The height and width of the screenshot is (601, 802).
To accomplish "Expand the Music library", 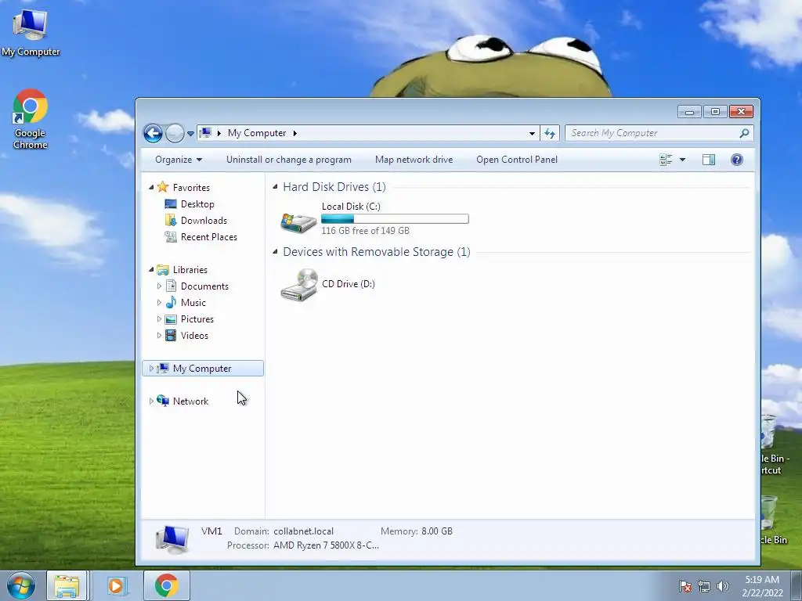I will click(159, 303).
